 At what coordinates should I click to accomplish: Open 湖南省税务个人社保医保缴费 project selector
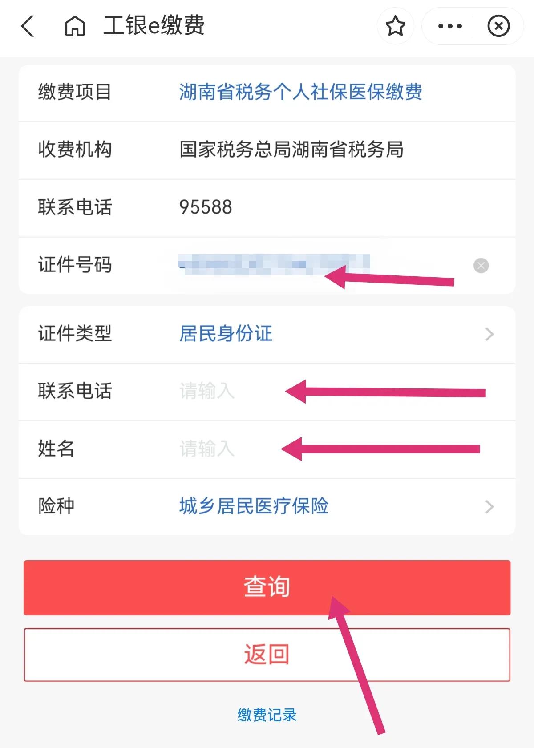tap(300, 93)
